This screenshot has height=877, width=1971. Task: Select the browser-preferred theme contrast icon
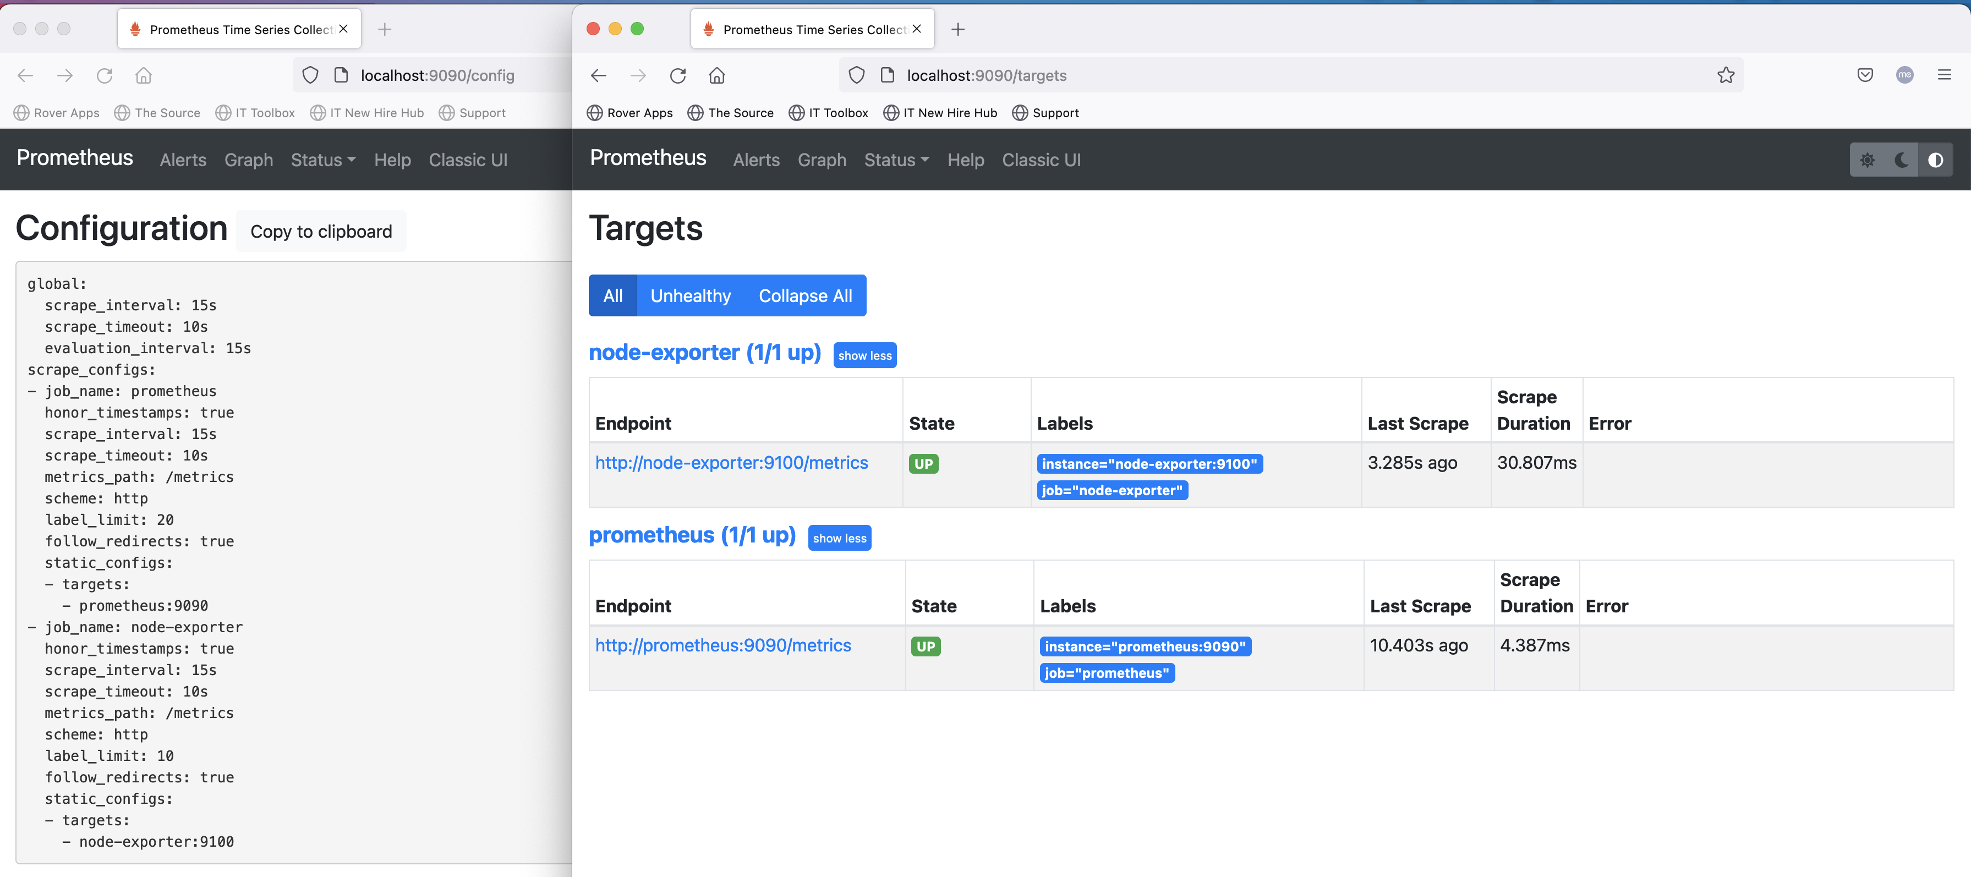point(1936,160)
